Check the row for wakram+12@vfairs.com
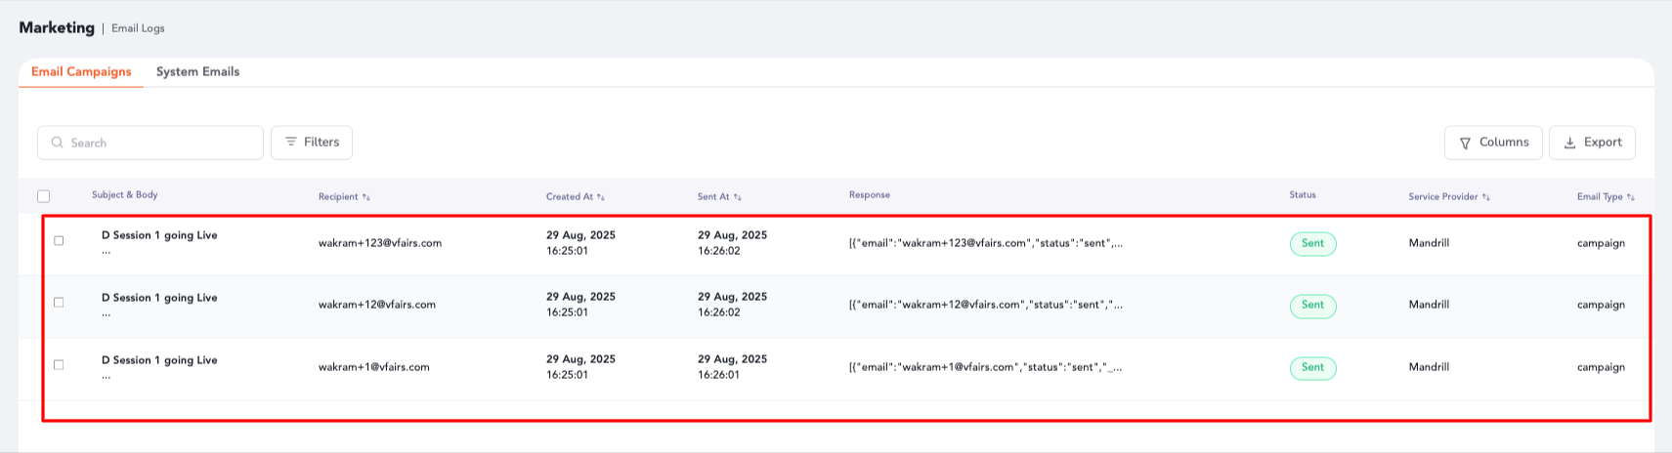 click(59, 303)
